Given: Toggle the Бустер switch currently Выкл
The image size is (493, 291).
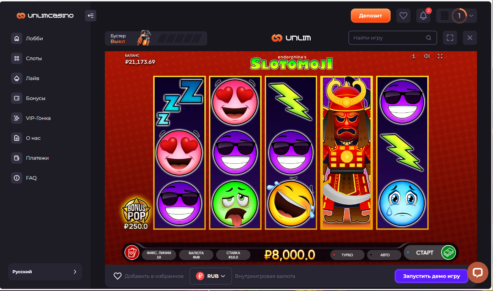Looking at the screenshot, I should coord(156,38).
